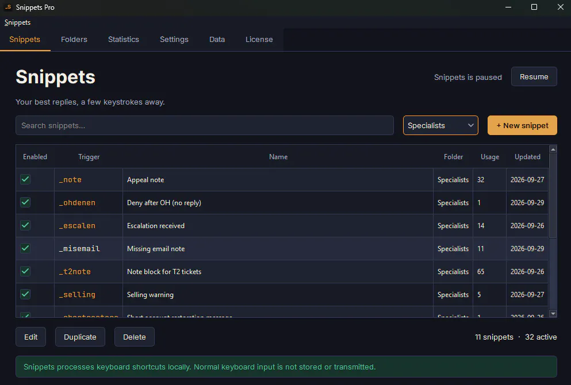This screenshot has width=571, height=385.
Task: Open the Statistics tab
Action: tap(124, 39)
